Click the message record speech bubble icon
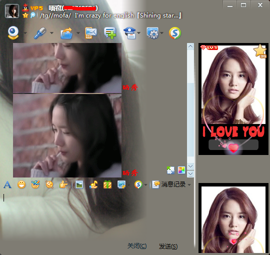This screenshot has height=255, width=270. [156, 184]
